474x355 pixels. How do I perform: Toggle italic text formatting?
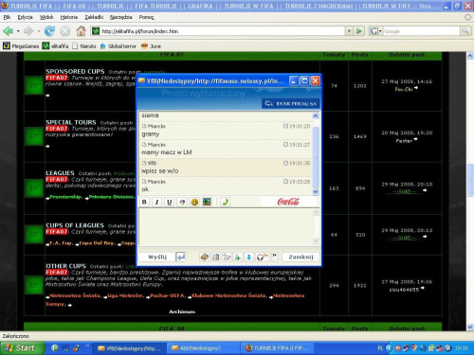[x=156, y=202]
